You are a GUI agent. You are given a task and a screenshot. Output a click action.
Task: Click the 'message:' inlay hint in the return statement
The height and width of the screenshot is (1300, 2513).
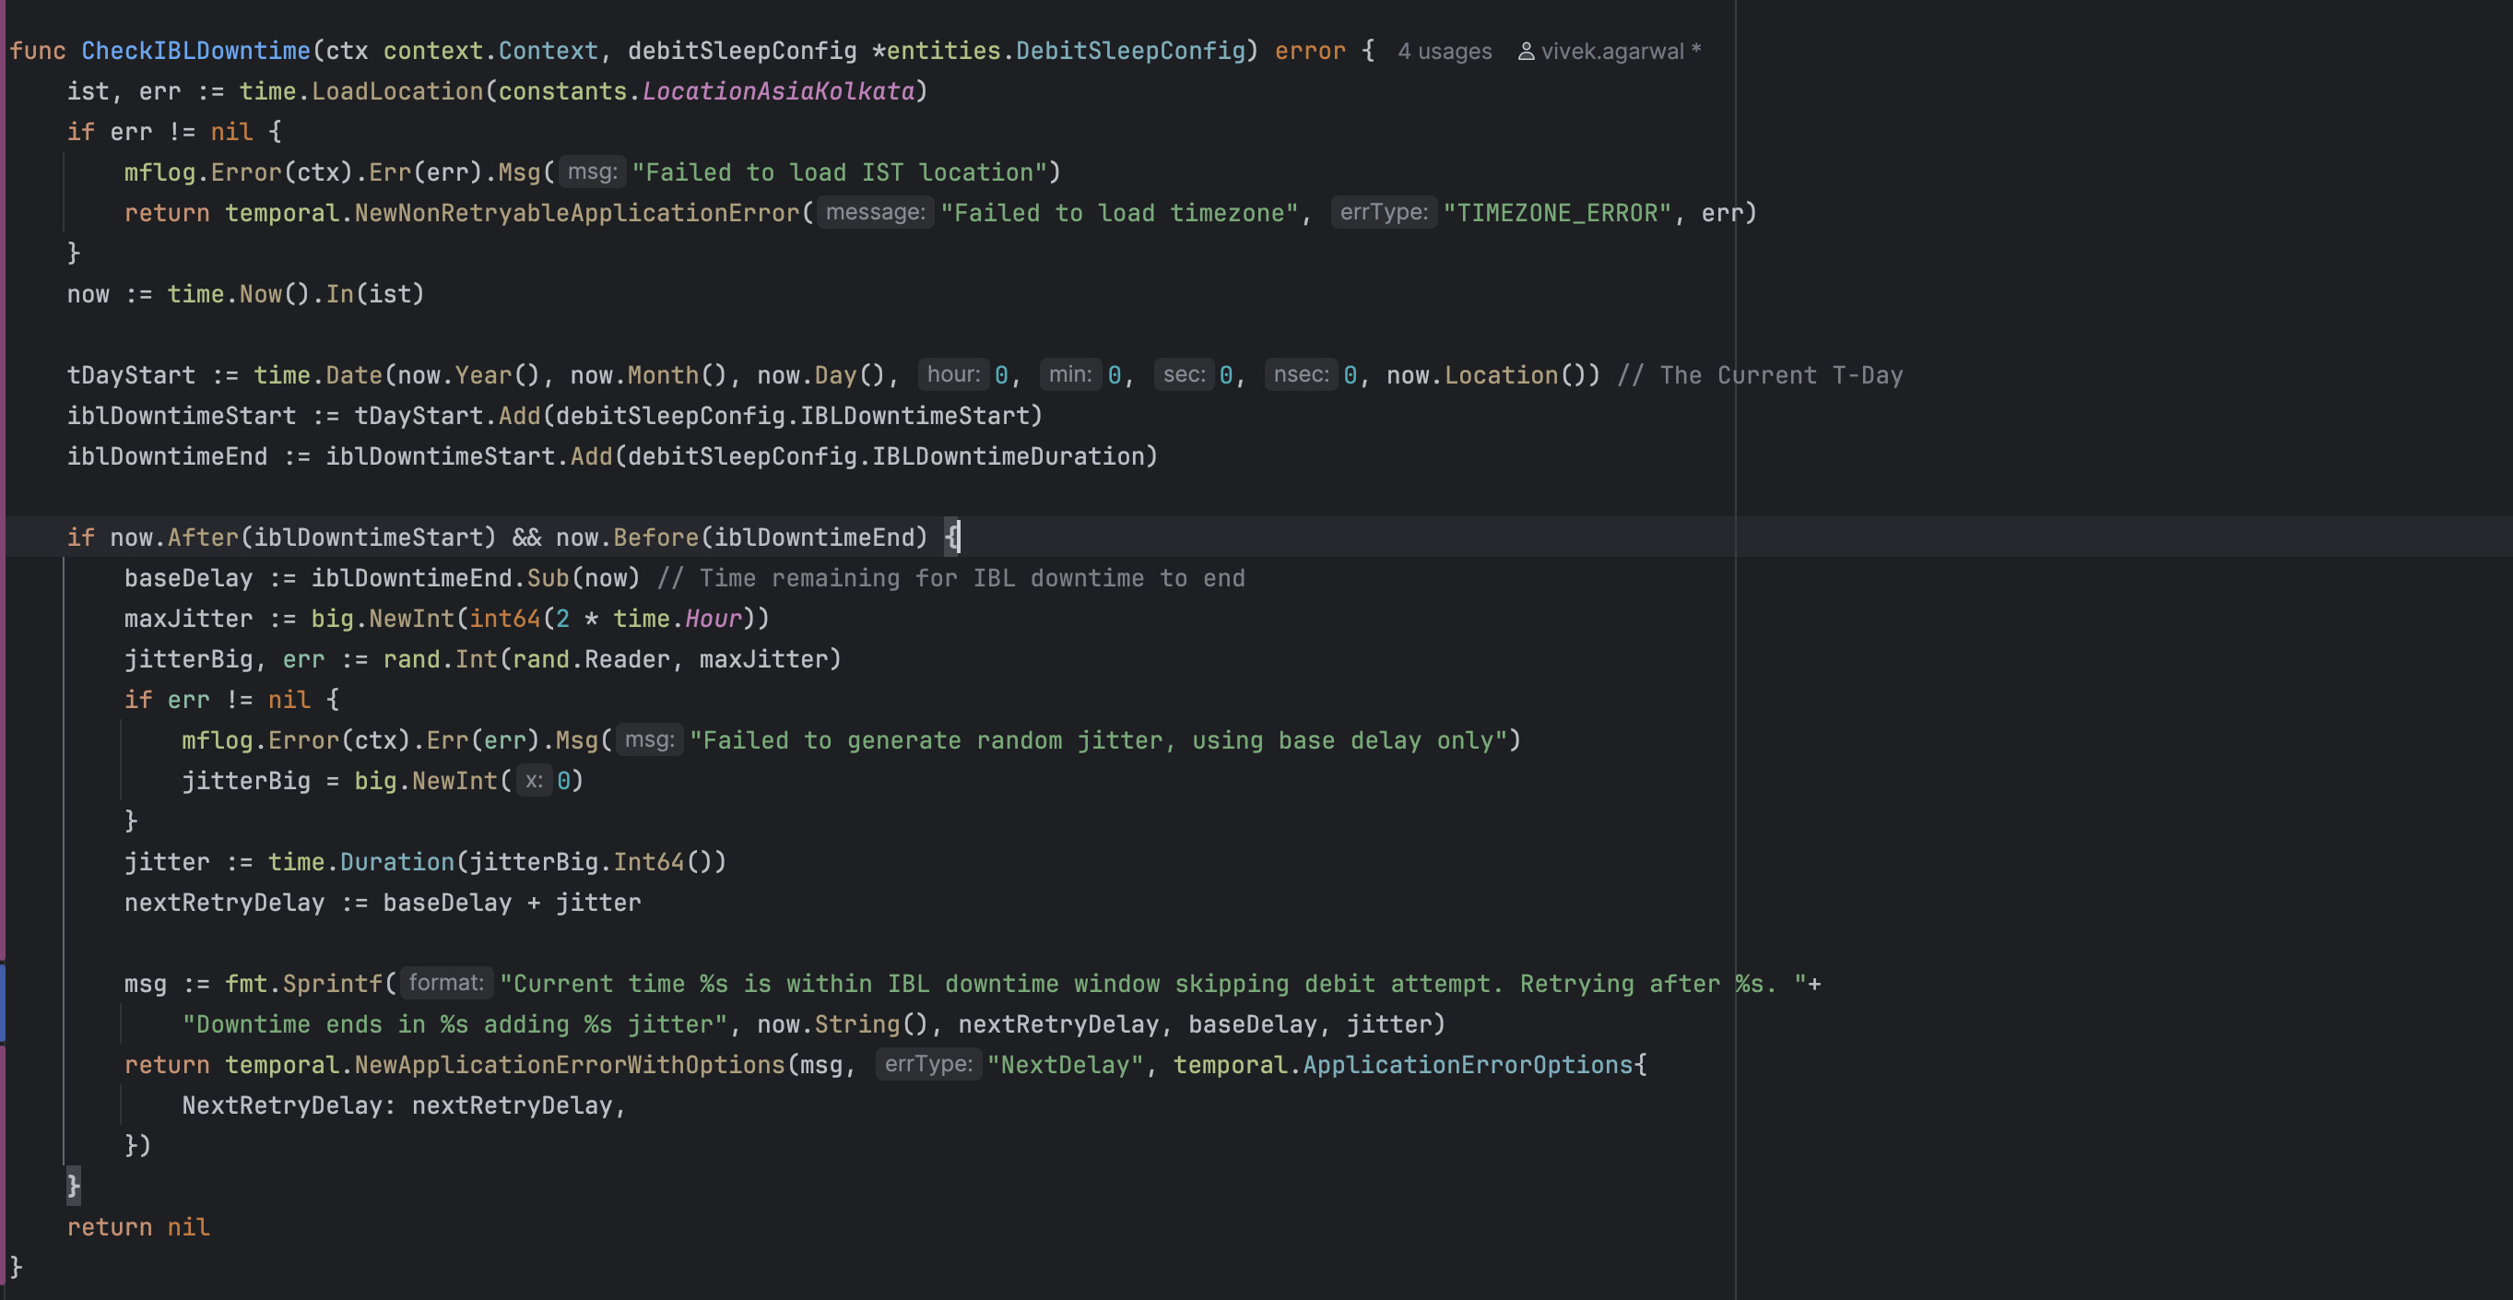pos(874,213)
